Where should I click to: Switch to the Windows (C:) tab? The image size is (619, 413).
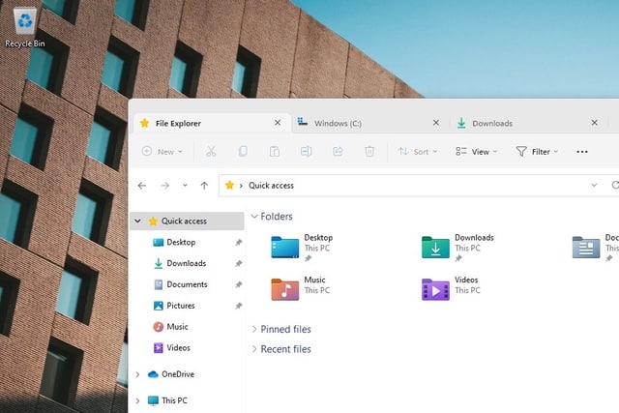(337, 124)
